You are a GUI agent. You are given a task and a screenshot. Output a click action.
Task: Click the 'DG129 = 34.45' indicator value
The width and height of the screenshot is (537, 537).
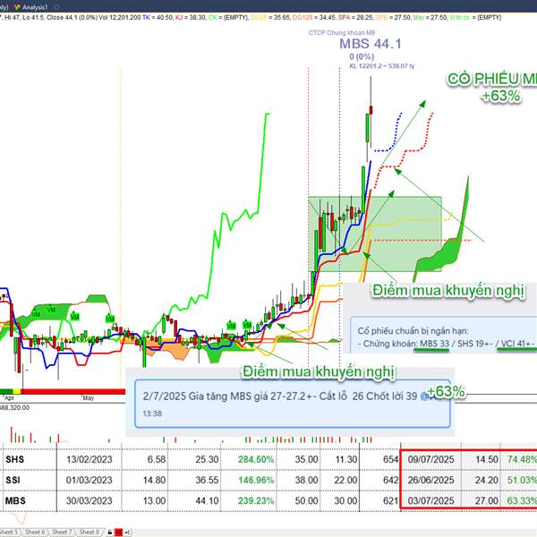tap(314, 18)
